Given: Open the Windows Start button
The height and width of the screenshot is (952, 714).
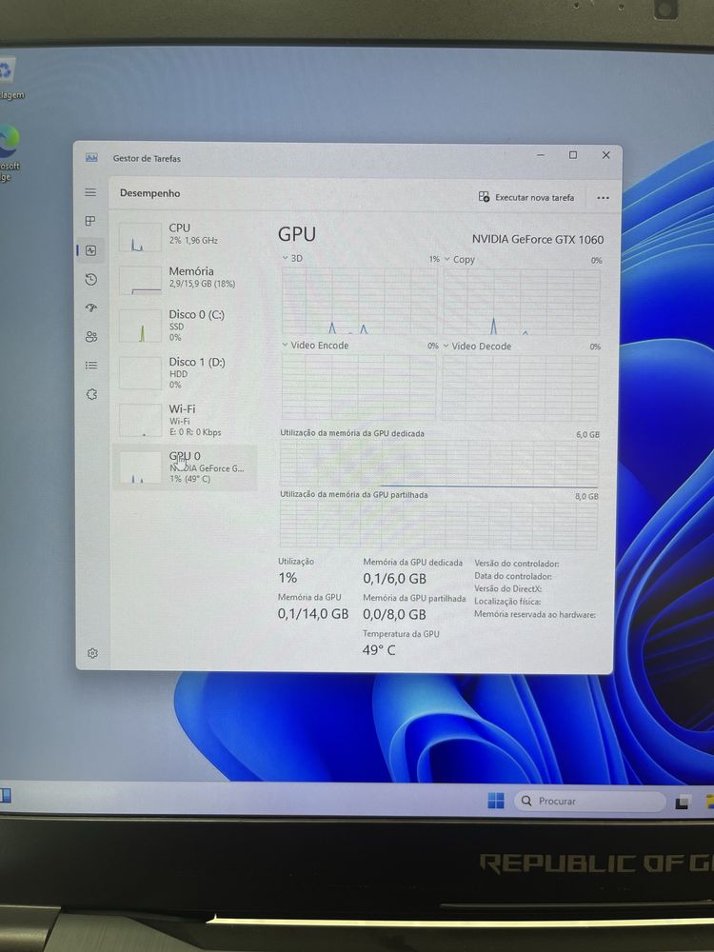Looking at the screenshot, I should point(496,801).
